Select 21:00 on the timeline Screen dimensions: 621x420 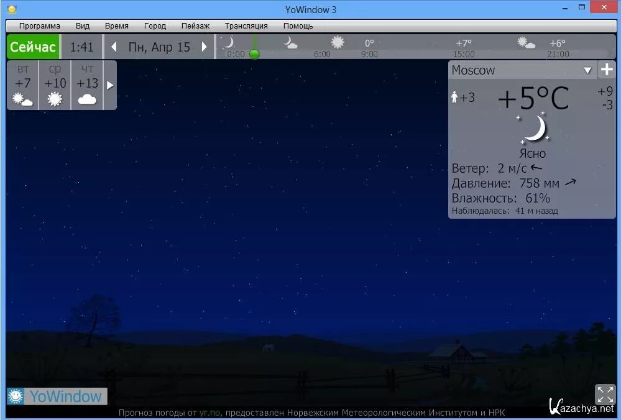(x=558, y=54)
